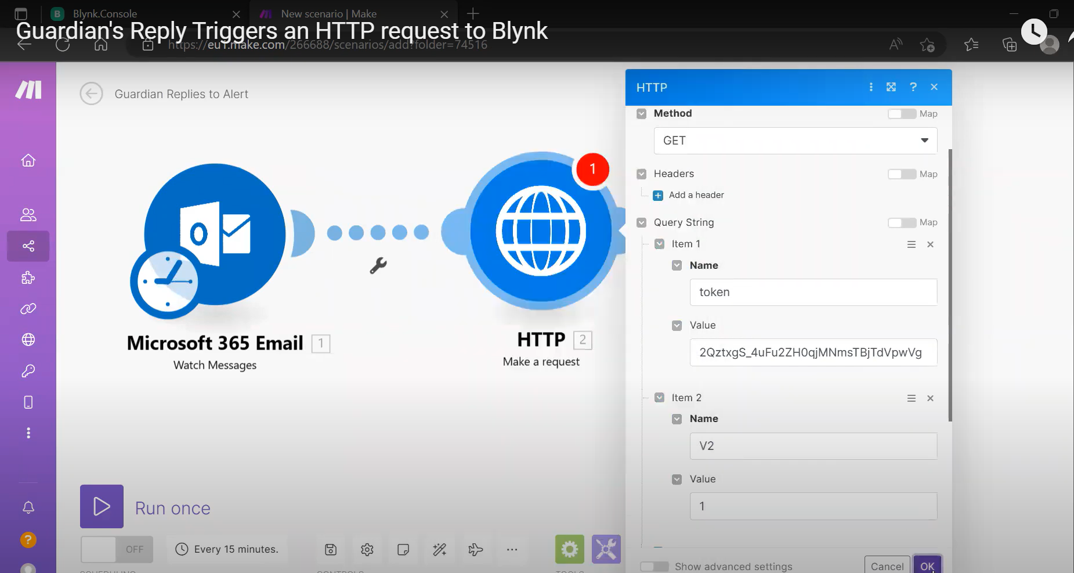Collapse Item 2 Value field
1074x573 pixels.
[677, 480]
